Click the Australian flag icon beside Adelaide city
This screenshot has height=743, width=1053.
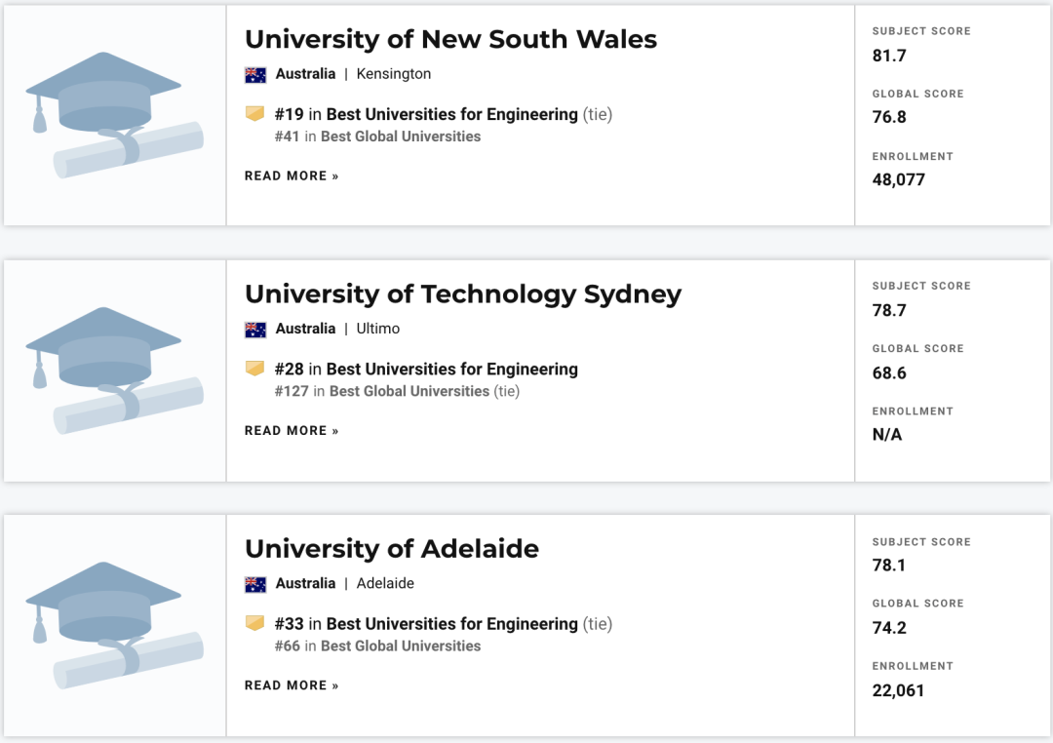(x=255, y=584)
